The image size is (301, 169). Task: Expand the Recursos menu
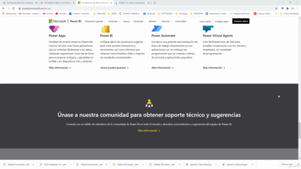tap(167, 22)
